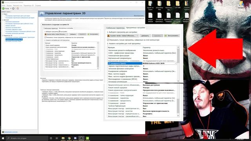Click Восстановить button in the small original panel
Image resolution: width=251 pixels, height=141 pixels.
click(93, 34)
